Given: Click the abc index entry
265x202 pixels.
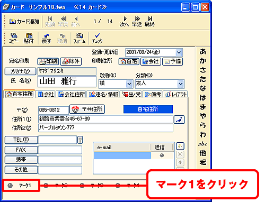Looking at the screenshot, I should point(202,144).
